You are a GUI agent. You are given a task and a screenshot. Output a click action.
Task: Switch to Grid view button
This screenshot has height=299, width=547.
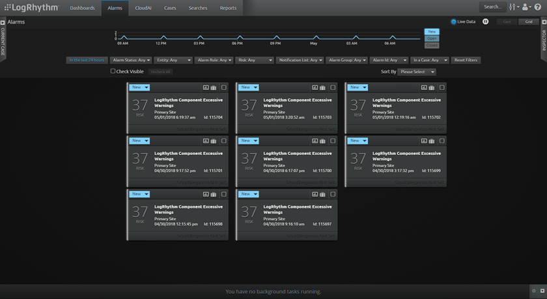coord(528,21)
